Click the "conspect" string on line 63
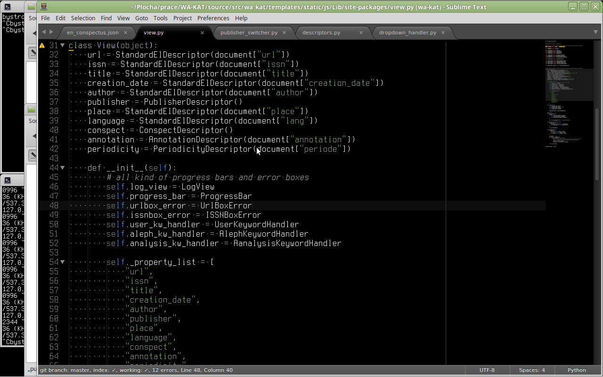Screen dimensions: 603x377 [x=148, y=347]
